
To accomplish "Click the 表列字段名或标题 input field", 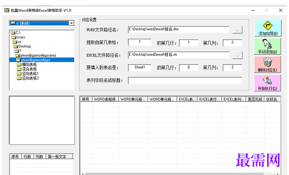I will point(185,81).
